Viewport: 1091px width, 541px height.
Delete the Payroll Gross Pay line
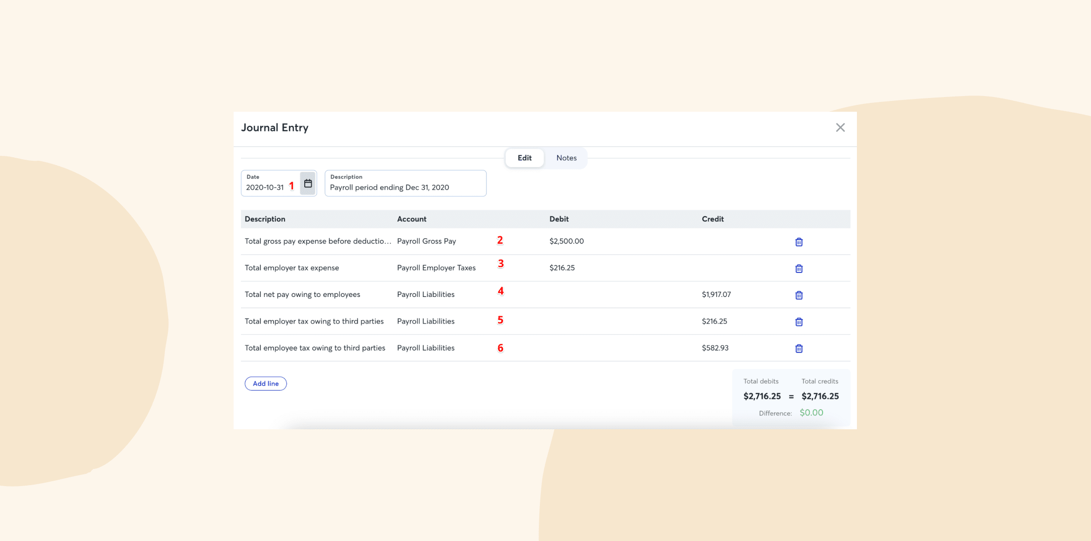point(798,242)
